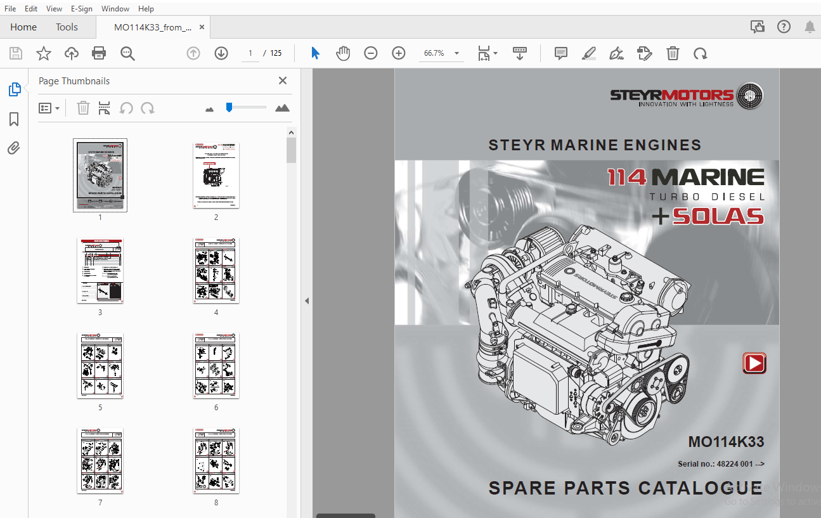Select the MO114K33_from document tab

[x=152, y=27]
